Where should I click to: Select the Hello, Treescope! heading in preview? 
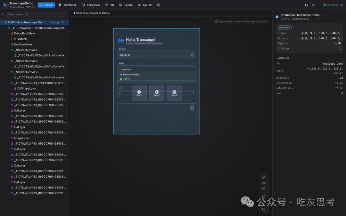(141, 40)
